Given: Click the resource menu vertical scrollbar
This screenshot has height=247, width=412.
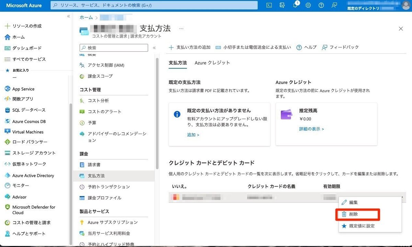Looking at the screenshot, I should click(x=157, y=113).
